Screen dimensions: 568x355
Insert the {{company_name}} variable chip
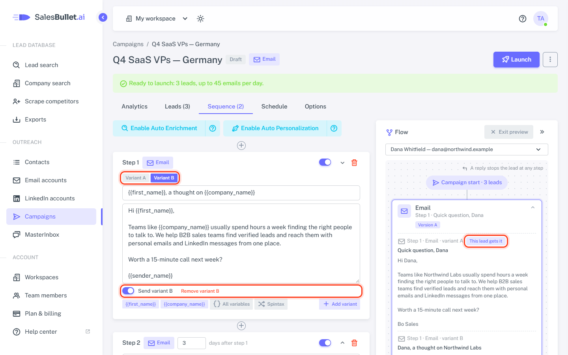click(x=184, y=304)
